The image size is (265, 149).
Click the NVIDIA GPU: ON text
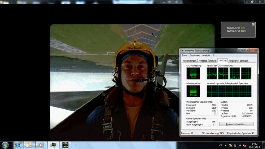tap(236, 28)
